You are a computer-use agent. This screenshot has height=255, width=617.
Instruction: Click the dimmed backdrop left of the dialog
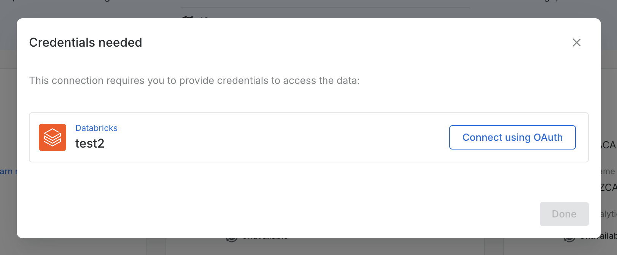click(x=8, y=114)
